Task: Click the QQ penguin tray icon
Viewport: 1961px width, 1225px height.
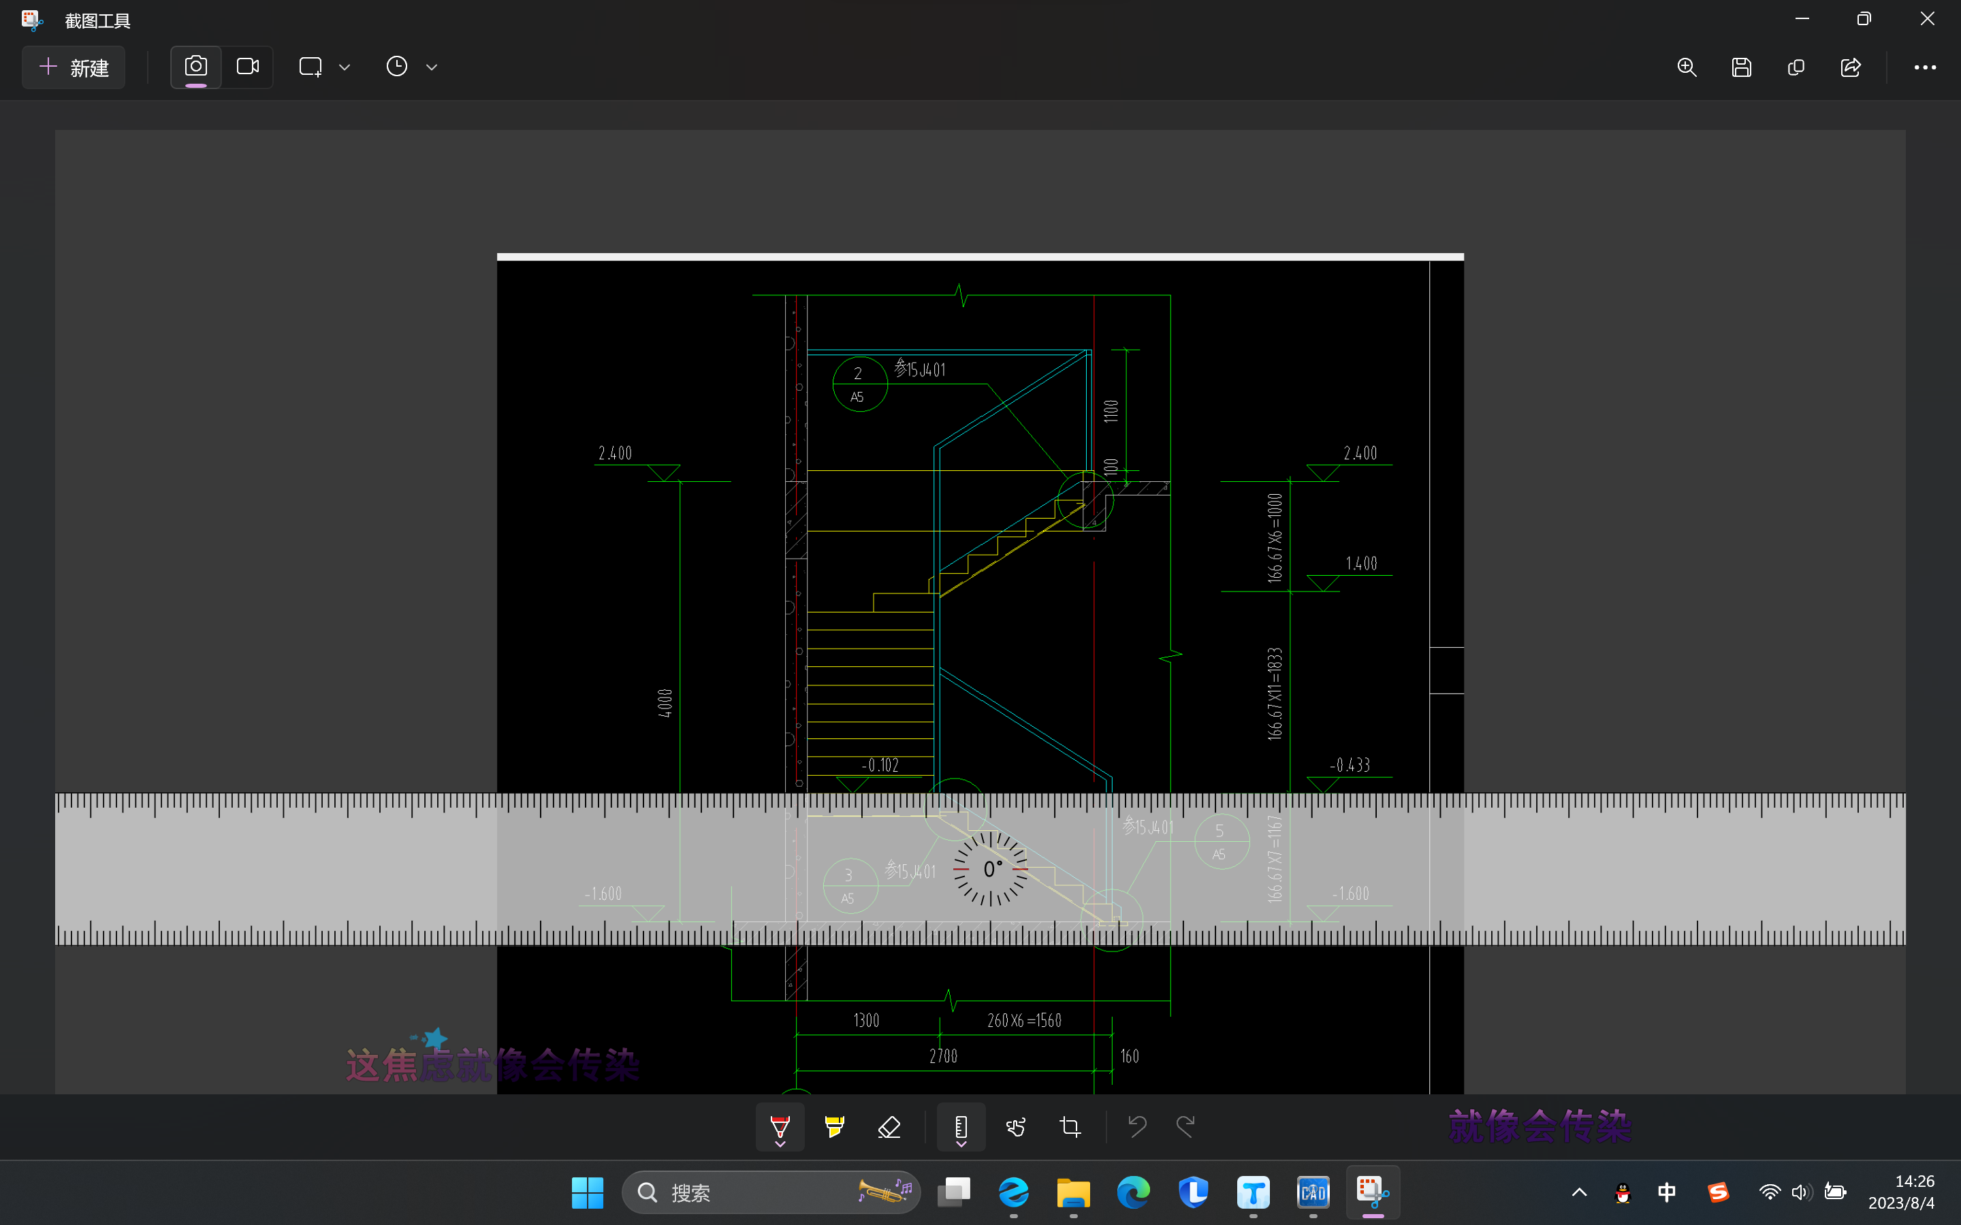Action: 1623,1192
